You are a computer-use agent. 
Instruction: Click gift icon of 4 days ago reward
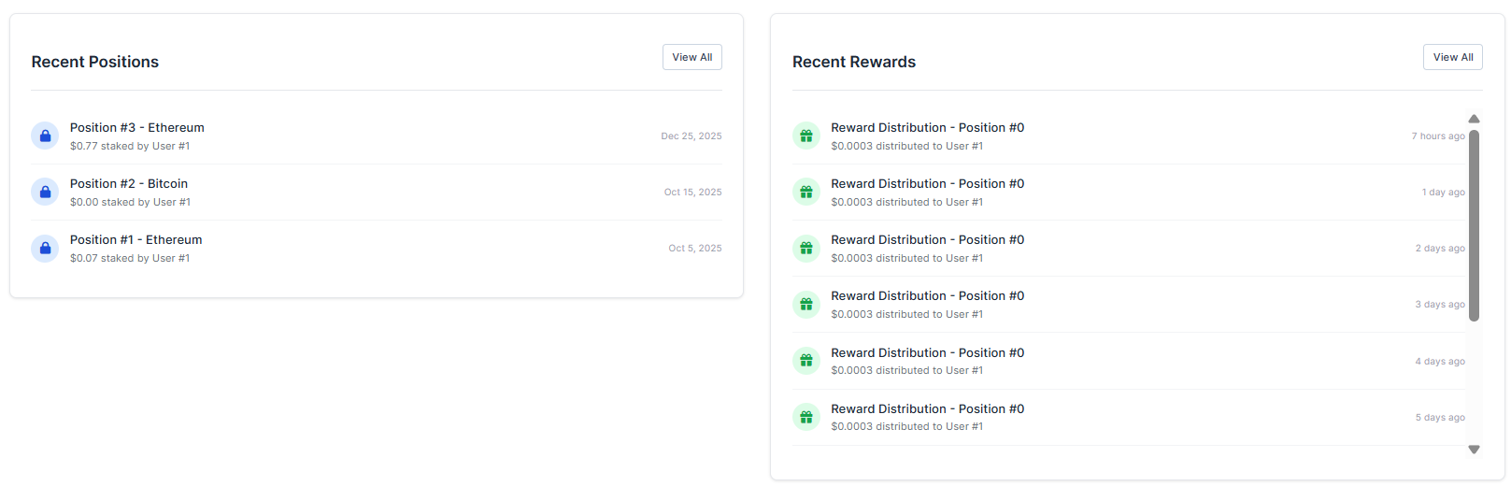(x=806, y=361)
